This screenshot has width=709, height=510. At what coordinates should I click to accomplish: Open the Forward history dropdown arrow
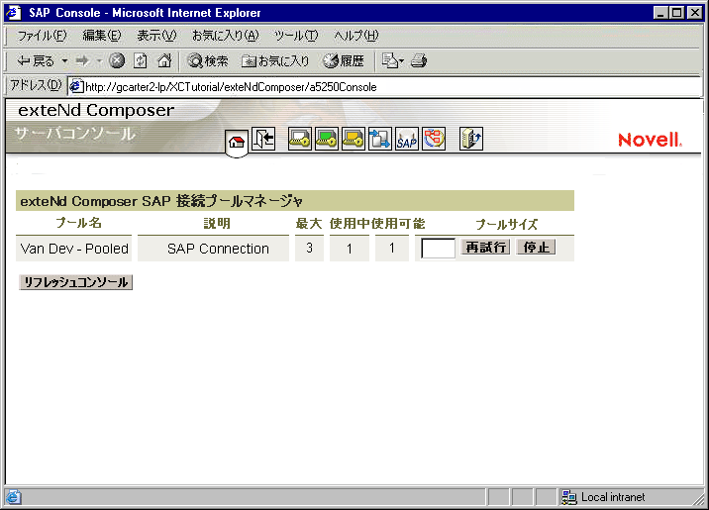[99, 60]
